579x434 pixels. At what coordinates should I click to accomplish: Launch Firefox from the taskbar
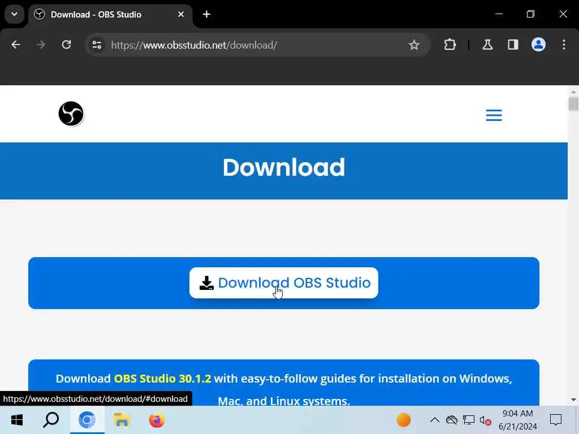coord(157,420)
